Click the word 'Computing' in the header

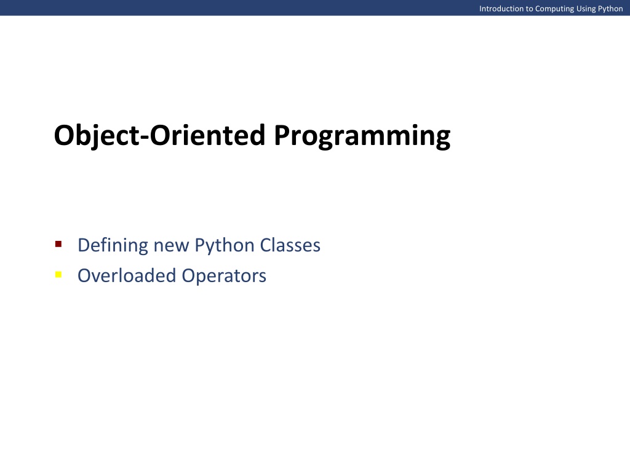[554, 9]
